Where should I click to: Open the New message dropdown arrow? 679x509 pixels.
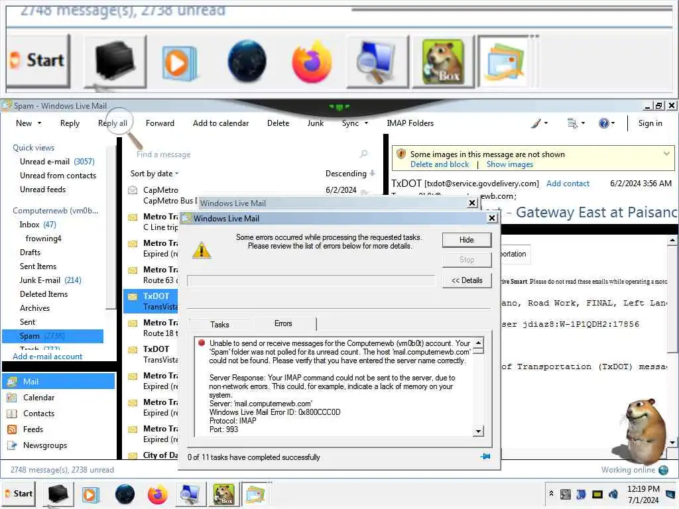pyautogui.click(x=39, y=123)
